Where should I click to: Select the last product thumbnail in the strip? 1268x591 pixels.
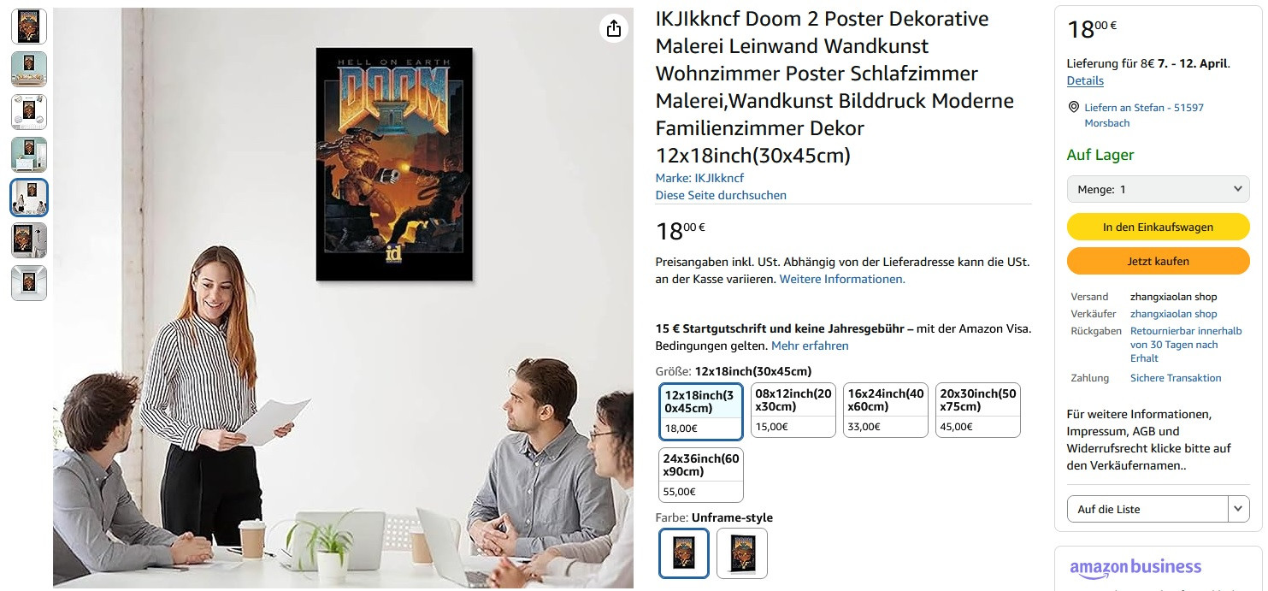29,283
